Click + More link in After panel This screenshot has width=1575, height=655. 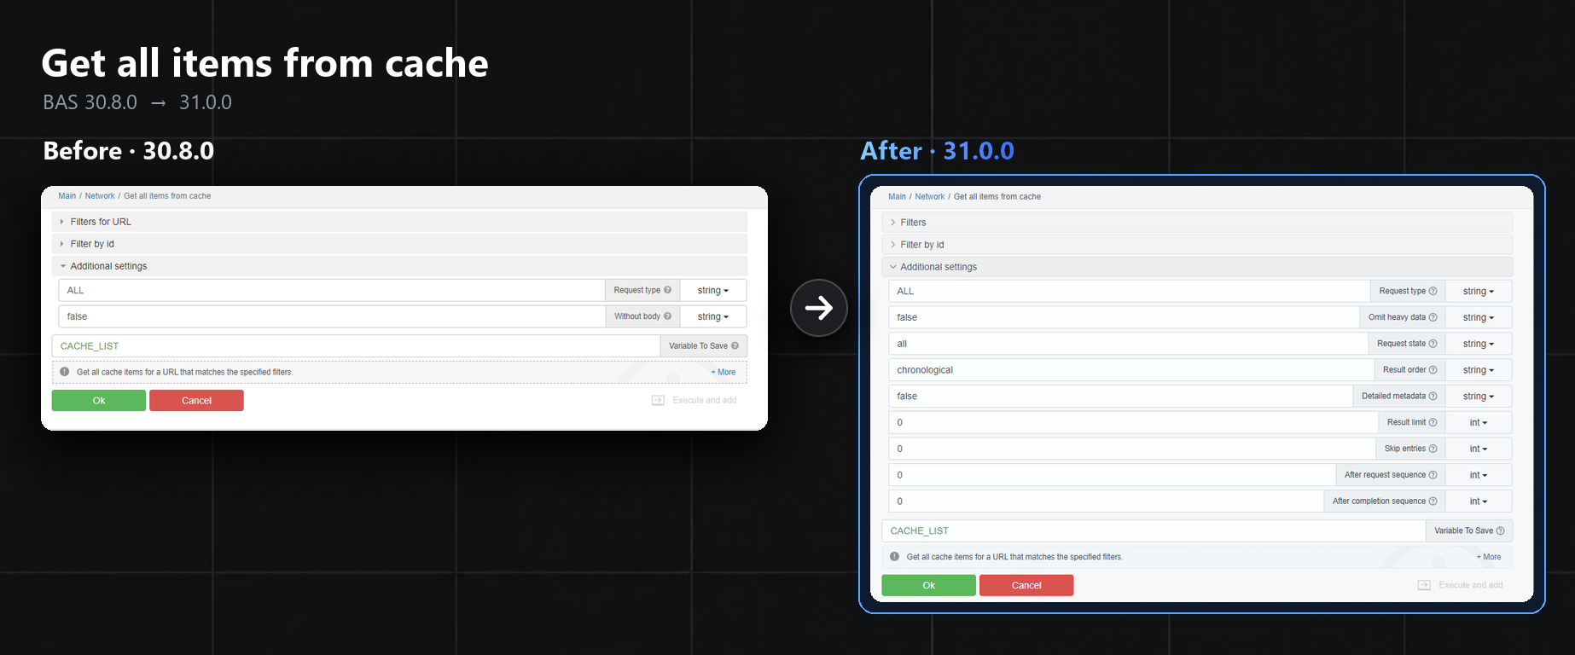click(x=1489, y=557)
